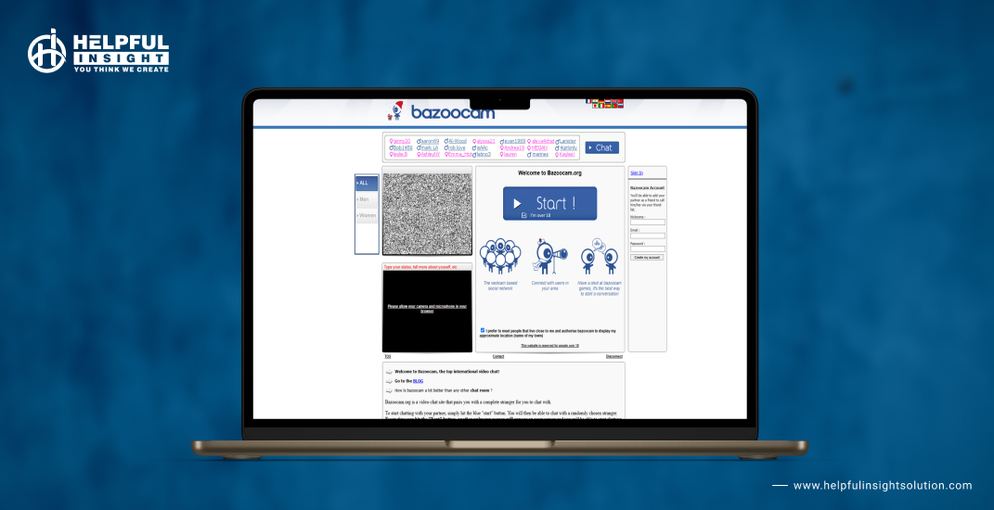994x510 pixels.
Task: Switch language with the Germany flag
Action: (x=601, y=101)
